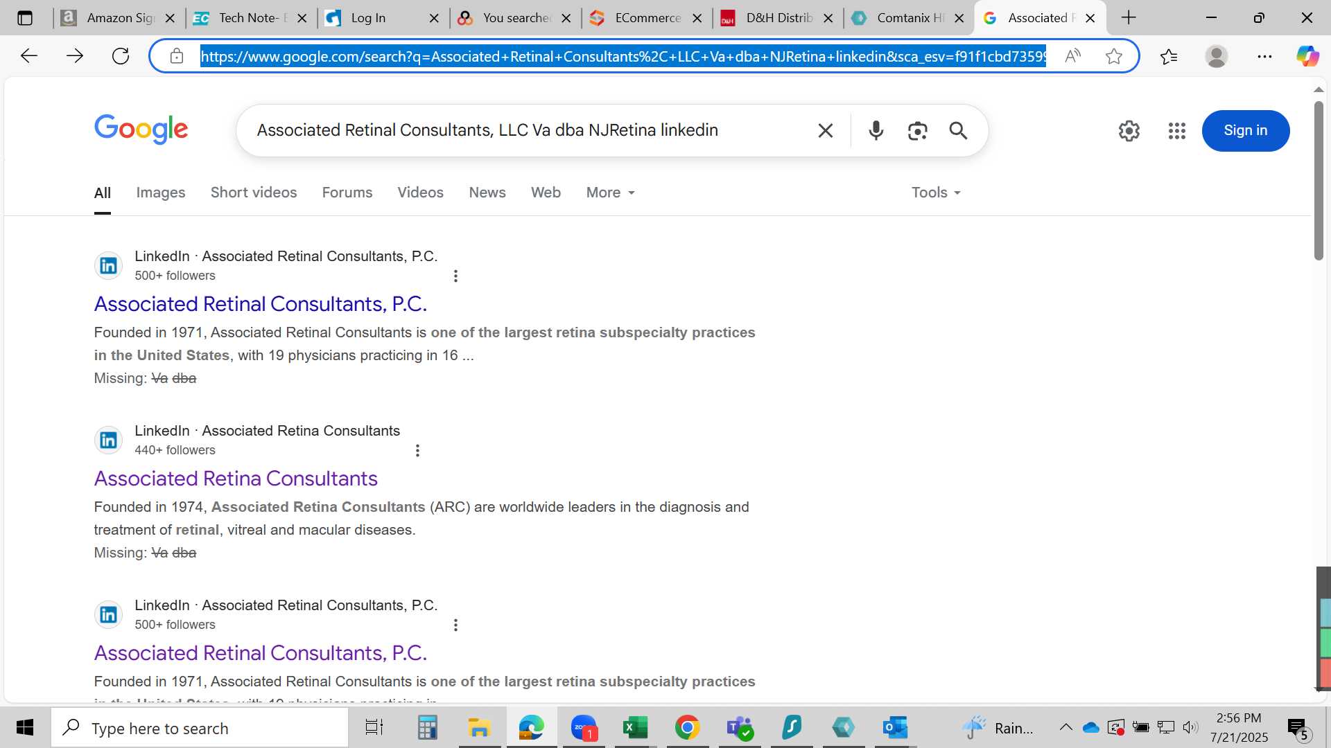Screen dimensions: 1331x748
Task: Open Calculator from the taskbar
Action: pyautogui.click(x=427, y=728)
